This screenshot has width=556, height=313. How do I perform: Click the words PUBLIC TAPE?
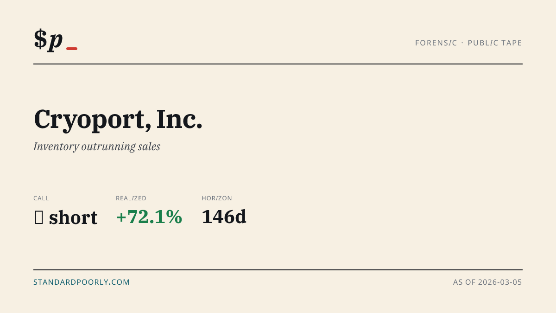point(495,43)
